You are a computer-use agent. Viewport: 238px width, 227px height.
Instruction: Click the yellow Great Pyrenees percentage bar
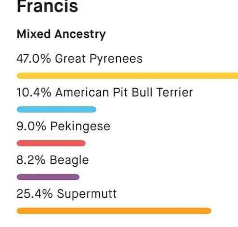[127, 76]
